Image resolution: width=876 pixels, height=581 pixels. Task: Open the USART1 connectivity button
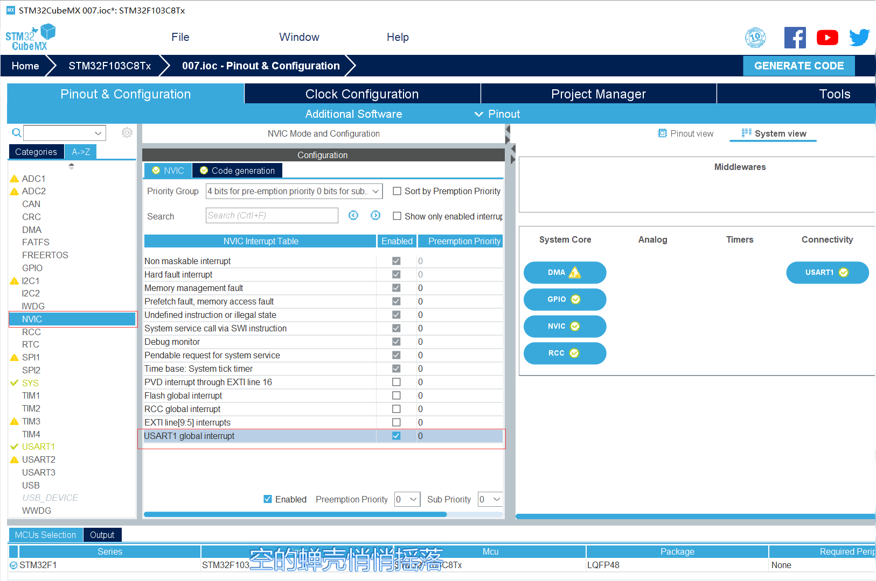(x=828, y=272)
